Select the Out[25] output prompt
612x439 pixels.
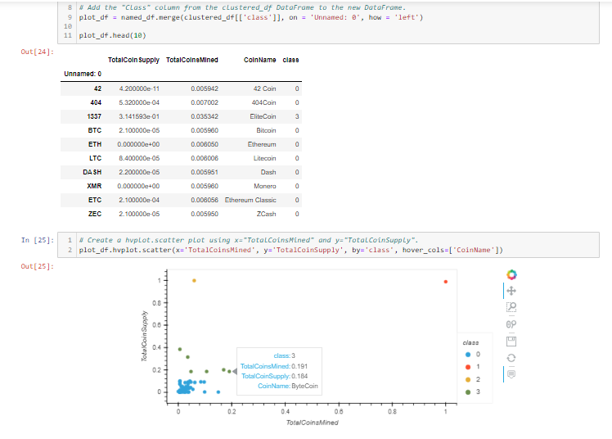coord(38,266)
